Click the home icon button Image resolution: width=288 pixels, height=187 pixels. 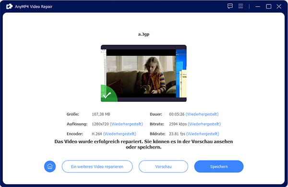[x=50, y=166]
